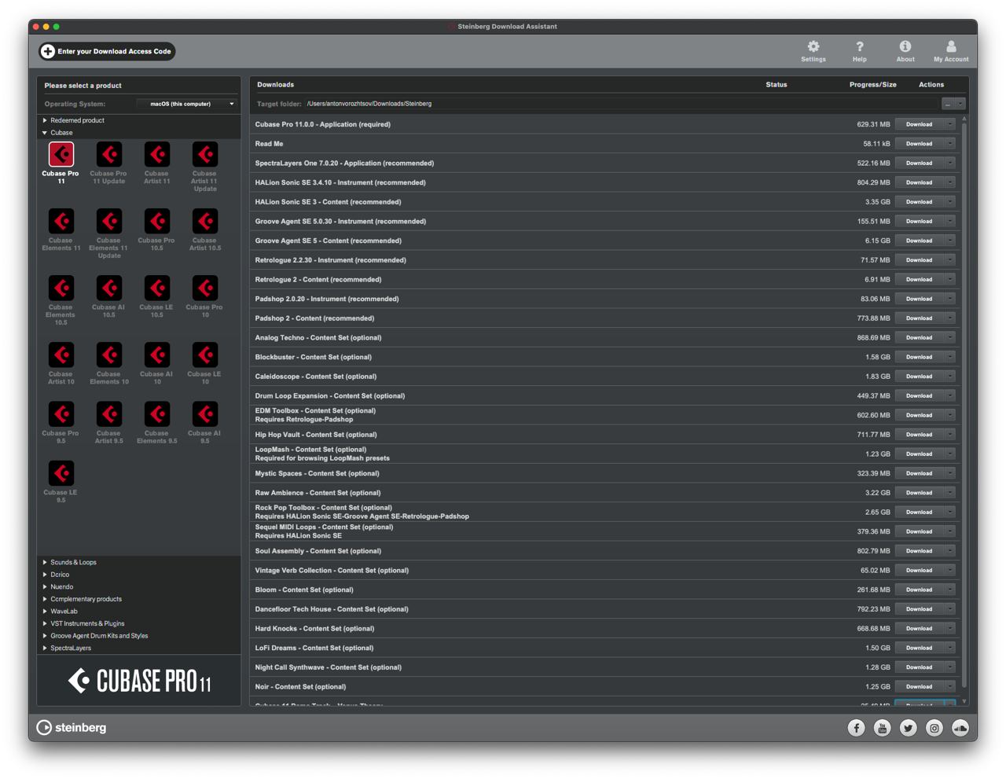Viewport: 1006px width, 779px height.
Task: Download HALion Sonic SE 3.4.10 Instrument
Action: [x=920, y=182]
